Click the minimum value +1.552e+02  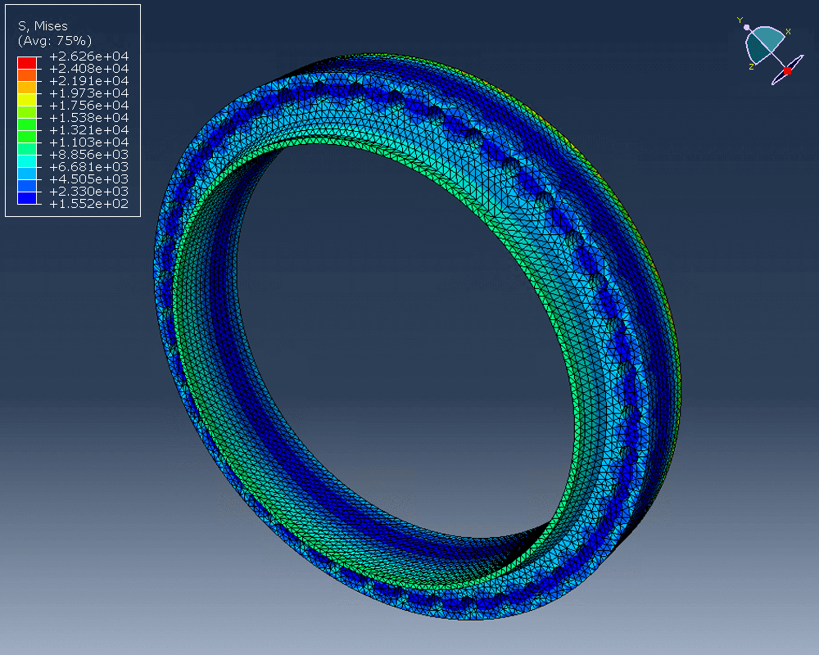[x=88, y=204]
